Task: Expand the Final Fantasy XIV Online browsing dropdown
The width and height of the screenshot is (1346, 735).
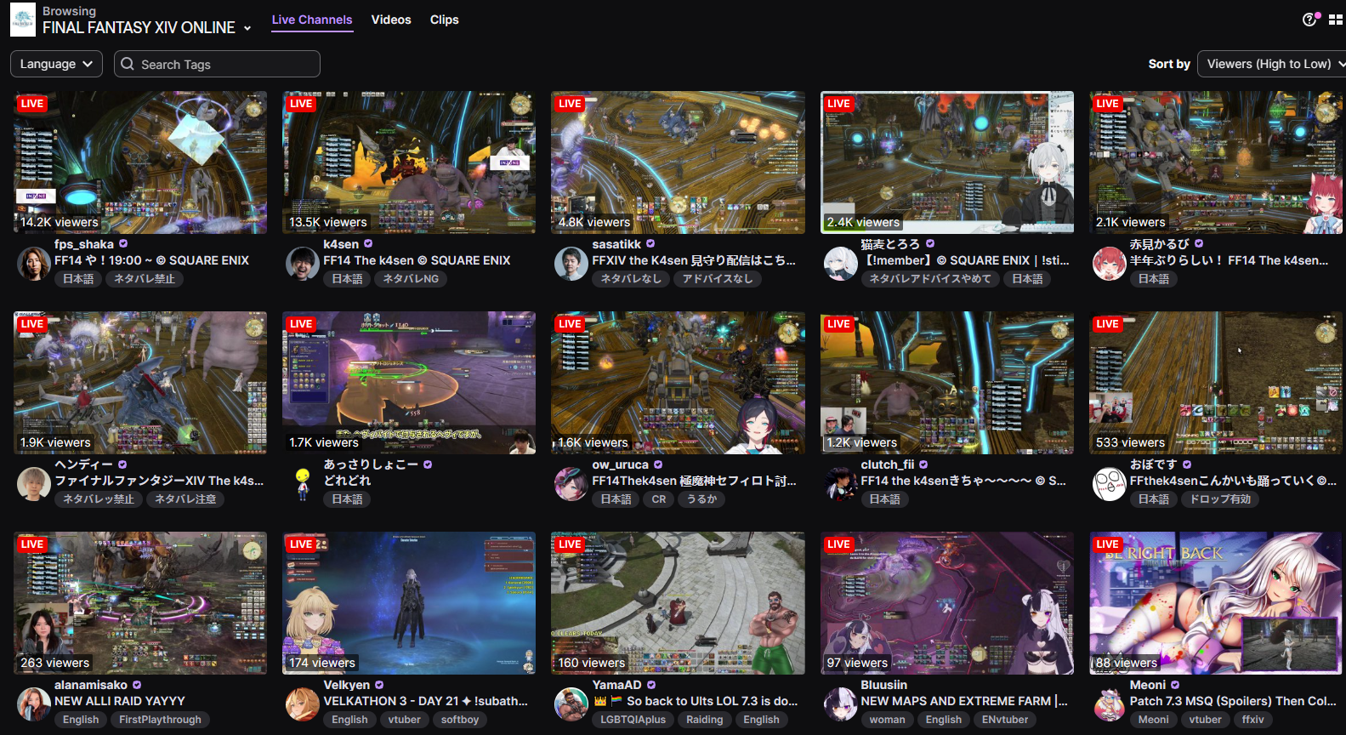Action: click(x=247, y=28)
